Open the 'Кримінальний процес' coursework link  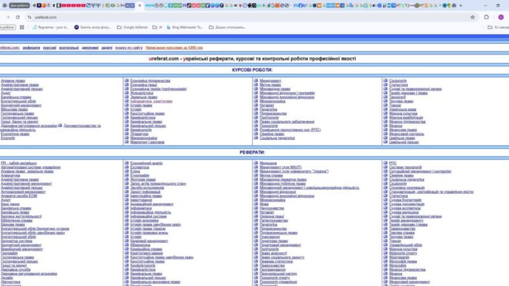[147, 125]
